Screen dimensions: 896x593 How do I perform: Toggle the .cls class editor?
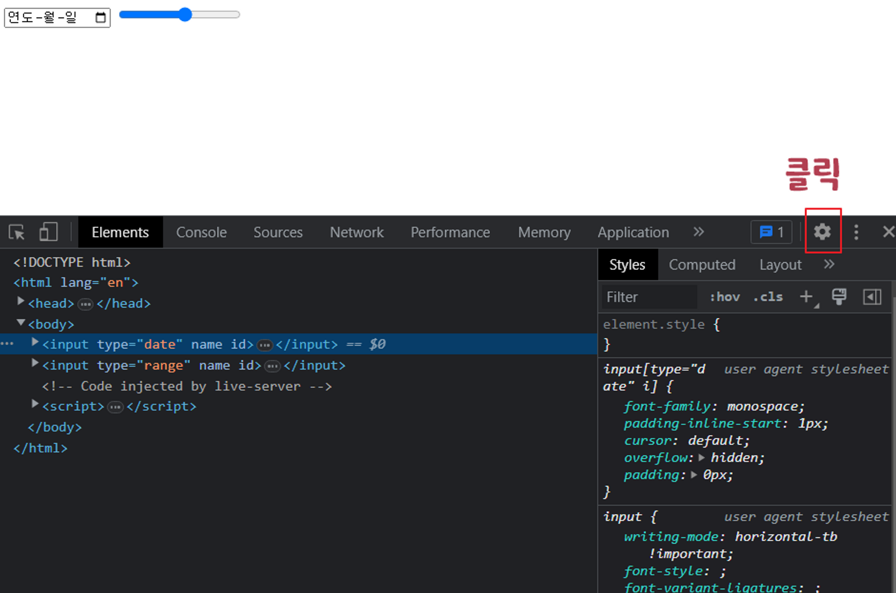point(768,297)
